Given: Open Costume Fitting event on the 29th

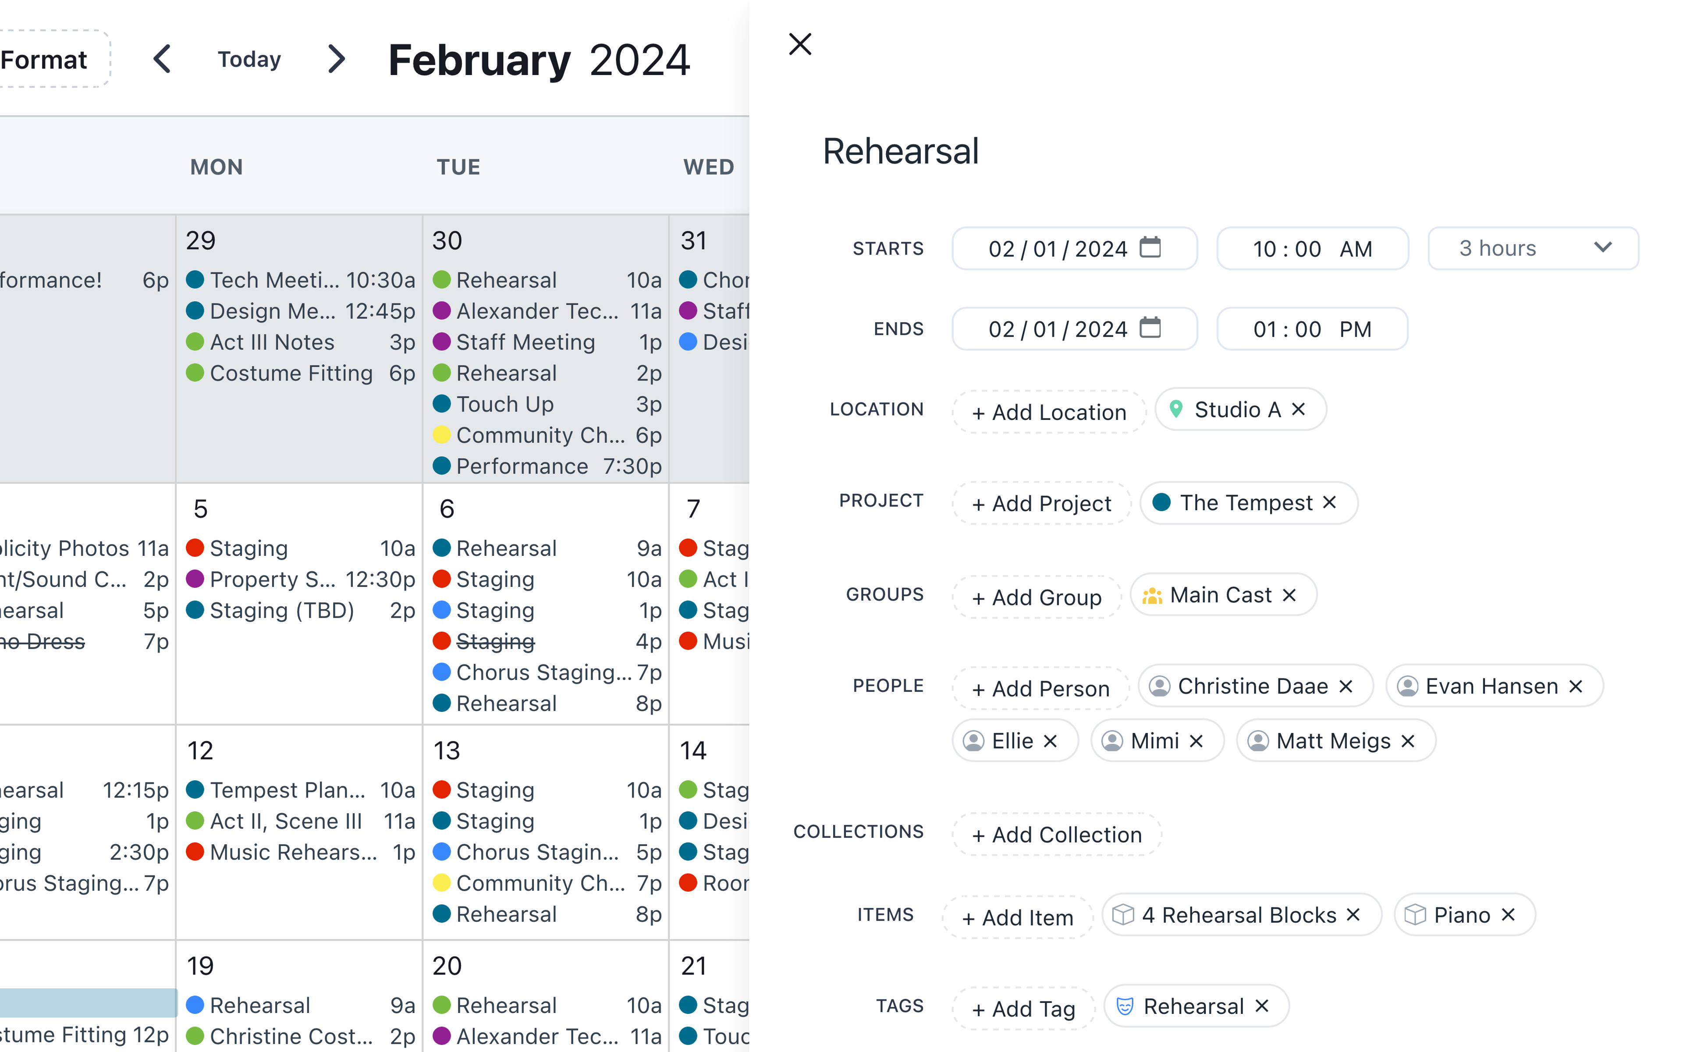Looking at the screenshot, I should click(291, 373).
